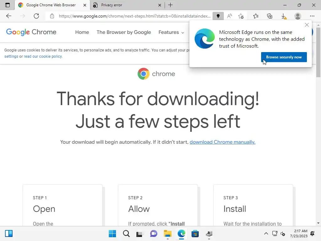
Task: Click the STEP 2 Allow card
Action: coord(158,205)
